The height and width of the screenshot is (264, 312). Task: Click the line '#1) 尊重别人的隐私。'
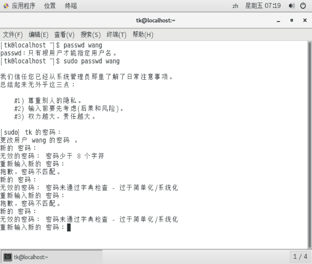click(x=48, y=101)
